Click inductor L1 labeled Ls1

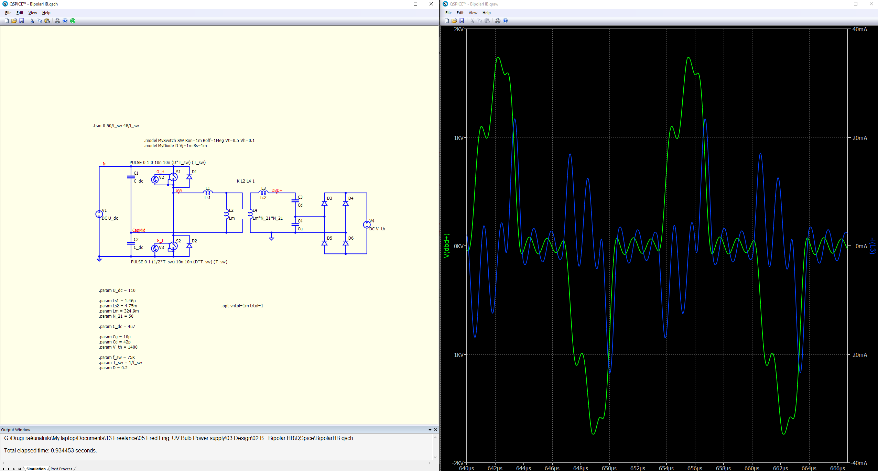[208, 193]
